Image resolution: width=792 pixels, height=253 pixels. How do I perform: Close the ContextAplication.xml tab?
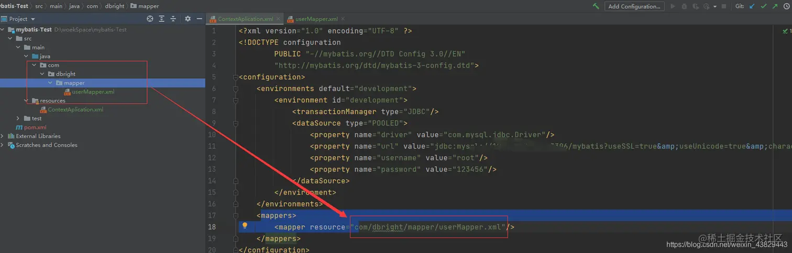(x=278, y=19)
